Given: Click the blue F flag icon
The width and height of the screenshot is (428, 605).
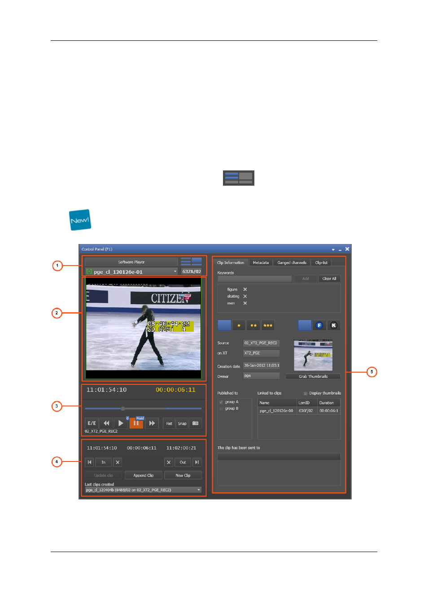Looking at the screenshot, I should [x=319, y=325].
